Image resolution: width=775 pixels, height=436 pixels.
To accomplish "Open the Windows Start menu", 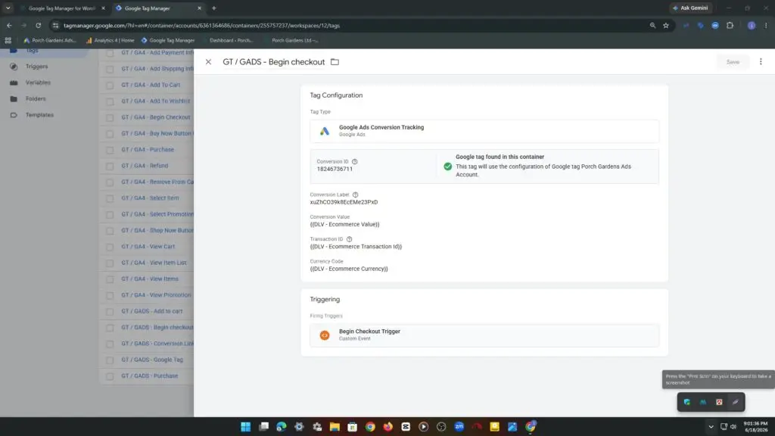I will click(246, 427).
